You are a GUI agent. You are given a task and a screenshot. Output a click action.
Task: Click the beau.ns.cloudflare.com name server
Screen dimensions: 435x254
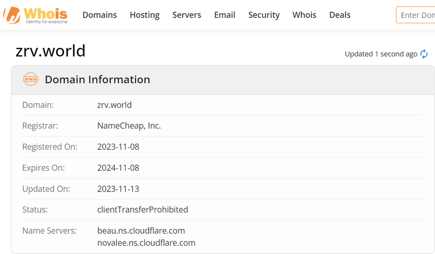click(x=141, y=231)
